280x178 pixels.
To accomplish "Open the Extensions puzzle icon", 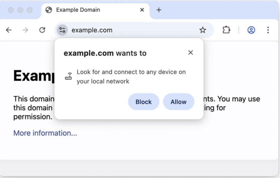I will coord(226,30).
